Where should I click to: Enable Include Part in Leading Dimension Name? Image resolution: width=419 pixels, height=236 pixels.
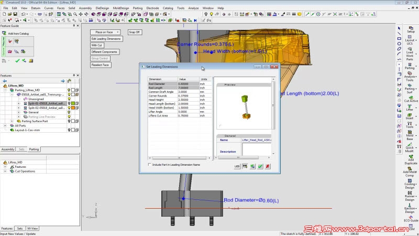coord(149,165)
